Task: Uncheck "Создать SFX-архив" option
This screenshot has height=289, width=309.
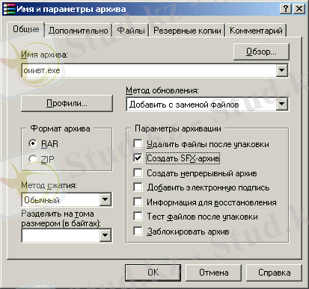Action: click(x=138, y=158)
